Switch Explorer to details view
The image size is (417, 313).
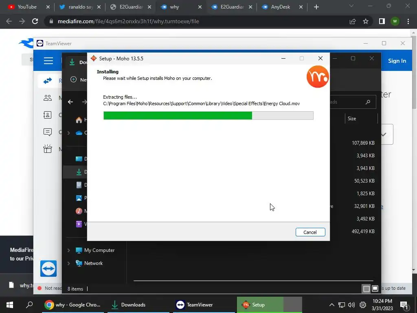(x=366, y=289)
